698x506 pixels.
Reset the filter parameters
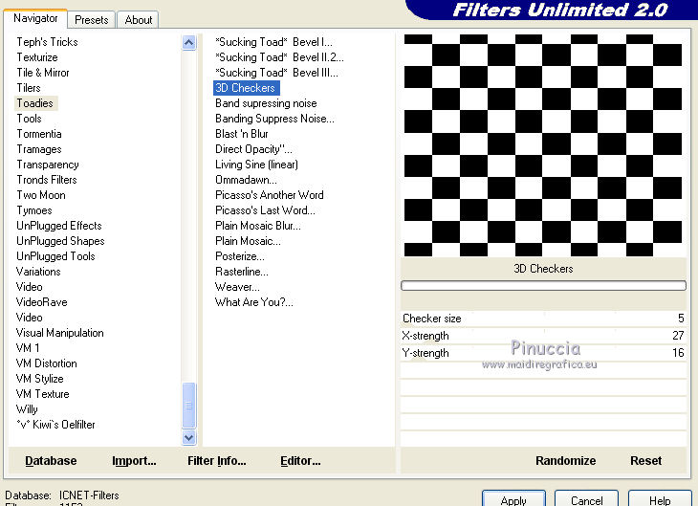click(645, 461)
